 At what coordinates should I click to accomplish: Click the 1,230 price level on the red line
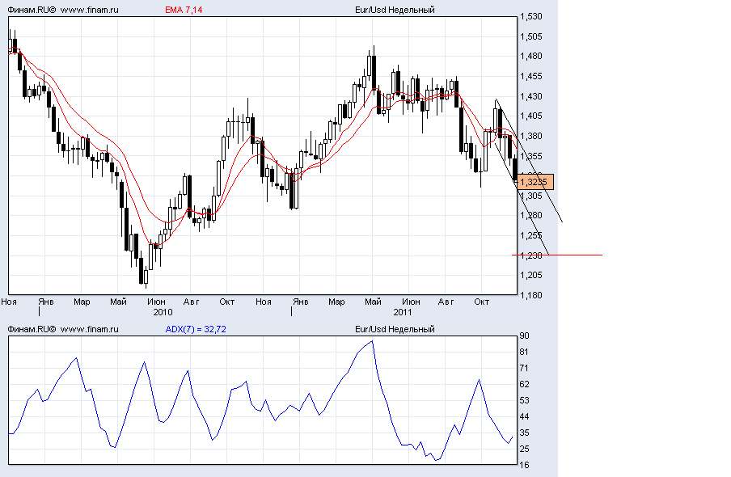click(x=531, y=255)
